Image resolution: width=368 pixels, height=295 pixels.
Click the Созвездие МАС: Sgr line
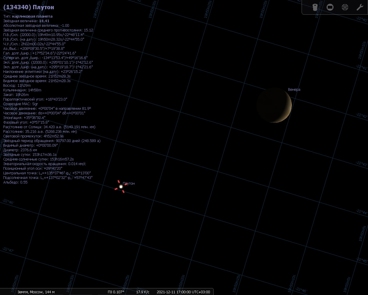(20, 104)
